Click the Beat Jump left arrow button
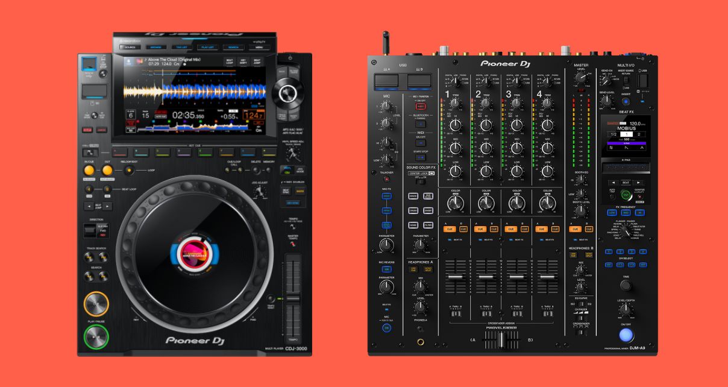This screenshot has width=728, height=387. [x=89, y=206]
